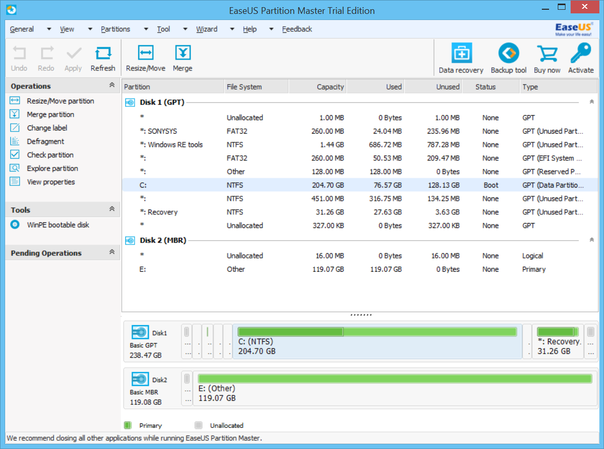Select Disk1 icon in the disk map

(x=140, y=332)
